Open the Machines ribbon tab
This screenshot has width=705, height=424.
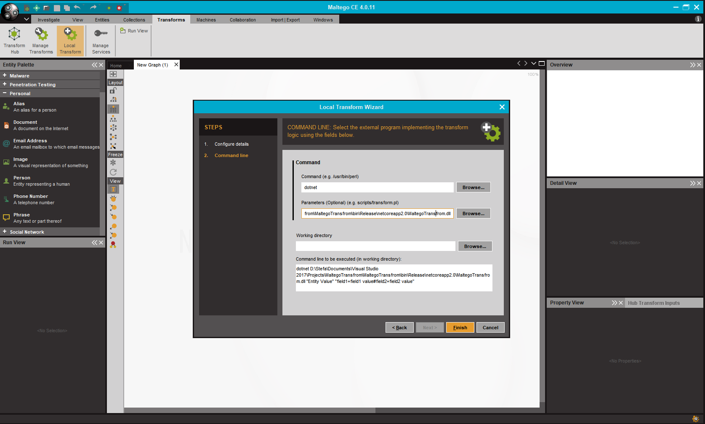(206, 20)
